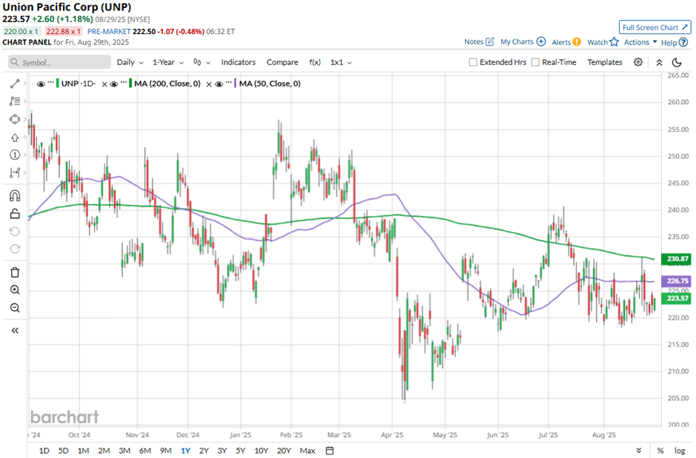Select the 6M time range

click(x=145, y=451)
